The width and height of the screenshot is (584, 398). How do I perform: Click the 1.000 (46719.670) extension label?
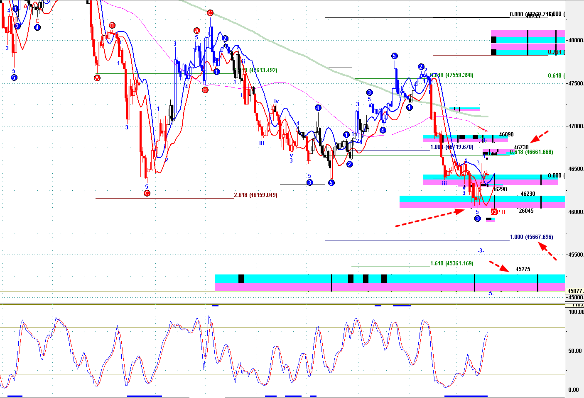(451, 147)
